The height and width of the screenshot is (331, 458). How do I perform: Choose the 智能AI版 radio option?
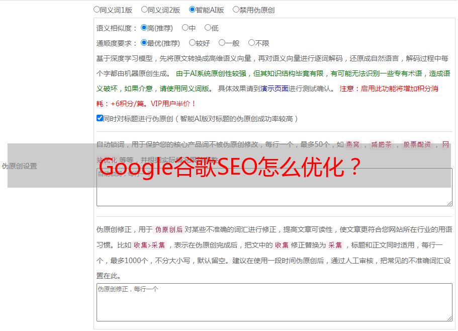pos(192,10)
